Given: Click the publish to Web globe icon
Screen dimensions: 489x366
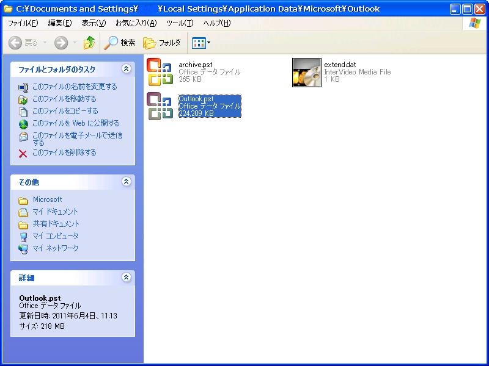Looking at the screenshot, I should (23, 124).
